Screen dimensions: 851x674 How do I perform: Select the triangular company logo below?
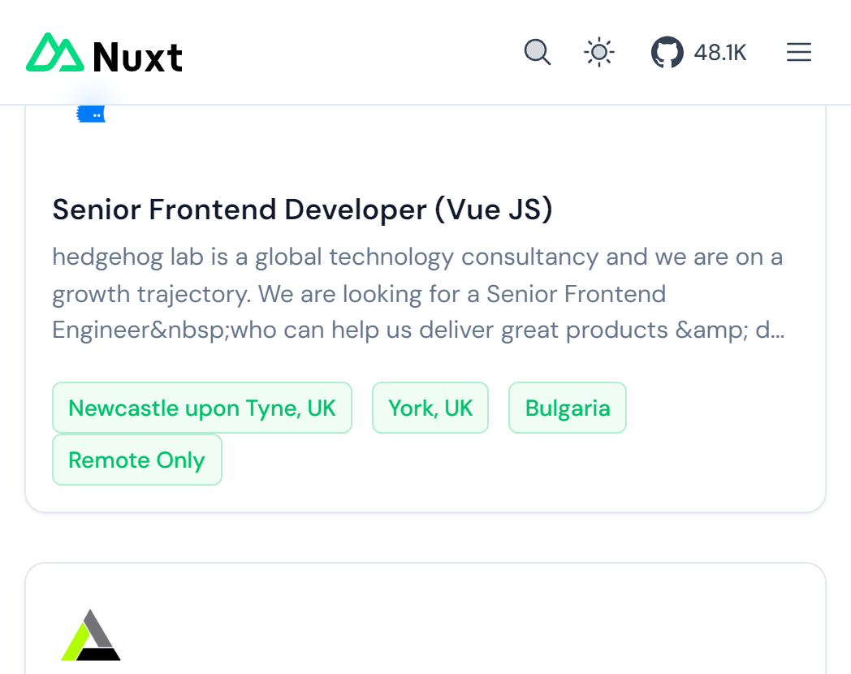(x=89, y=637)
